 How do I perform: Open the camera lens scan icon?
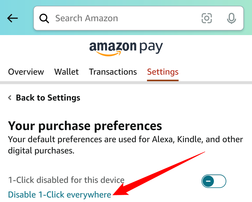coord(207,18)
